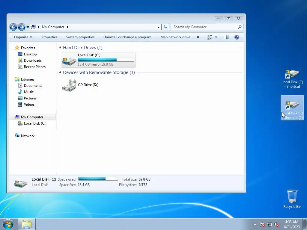Open the address bar history dropdown

click(x=158, y=27)
